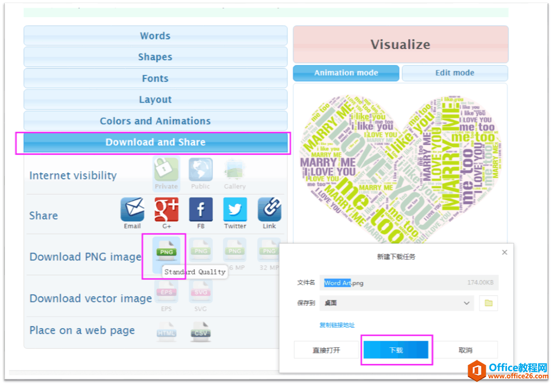The height and width of the screenshot is (385, 552).
Task: Click 直接打开 open directly button
Action: point(326,350)
